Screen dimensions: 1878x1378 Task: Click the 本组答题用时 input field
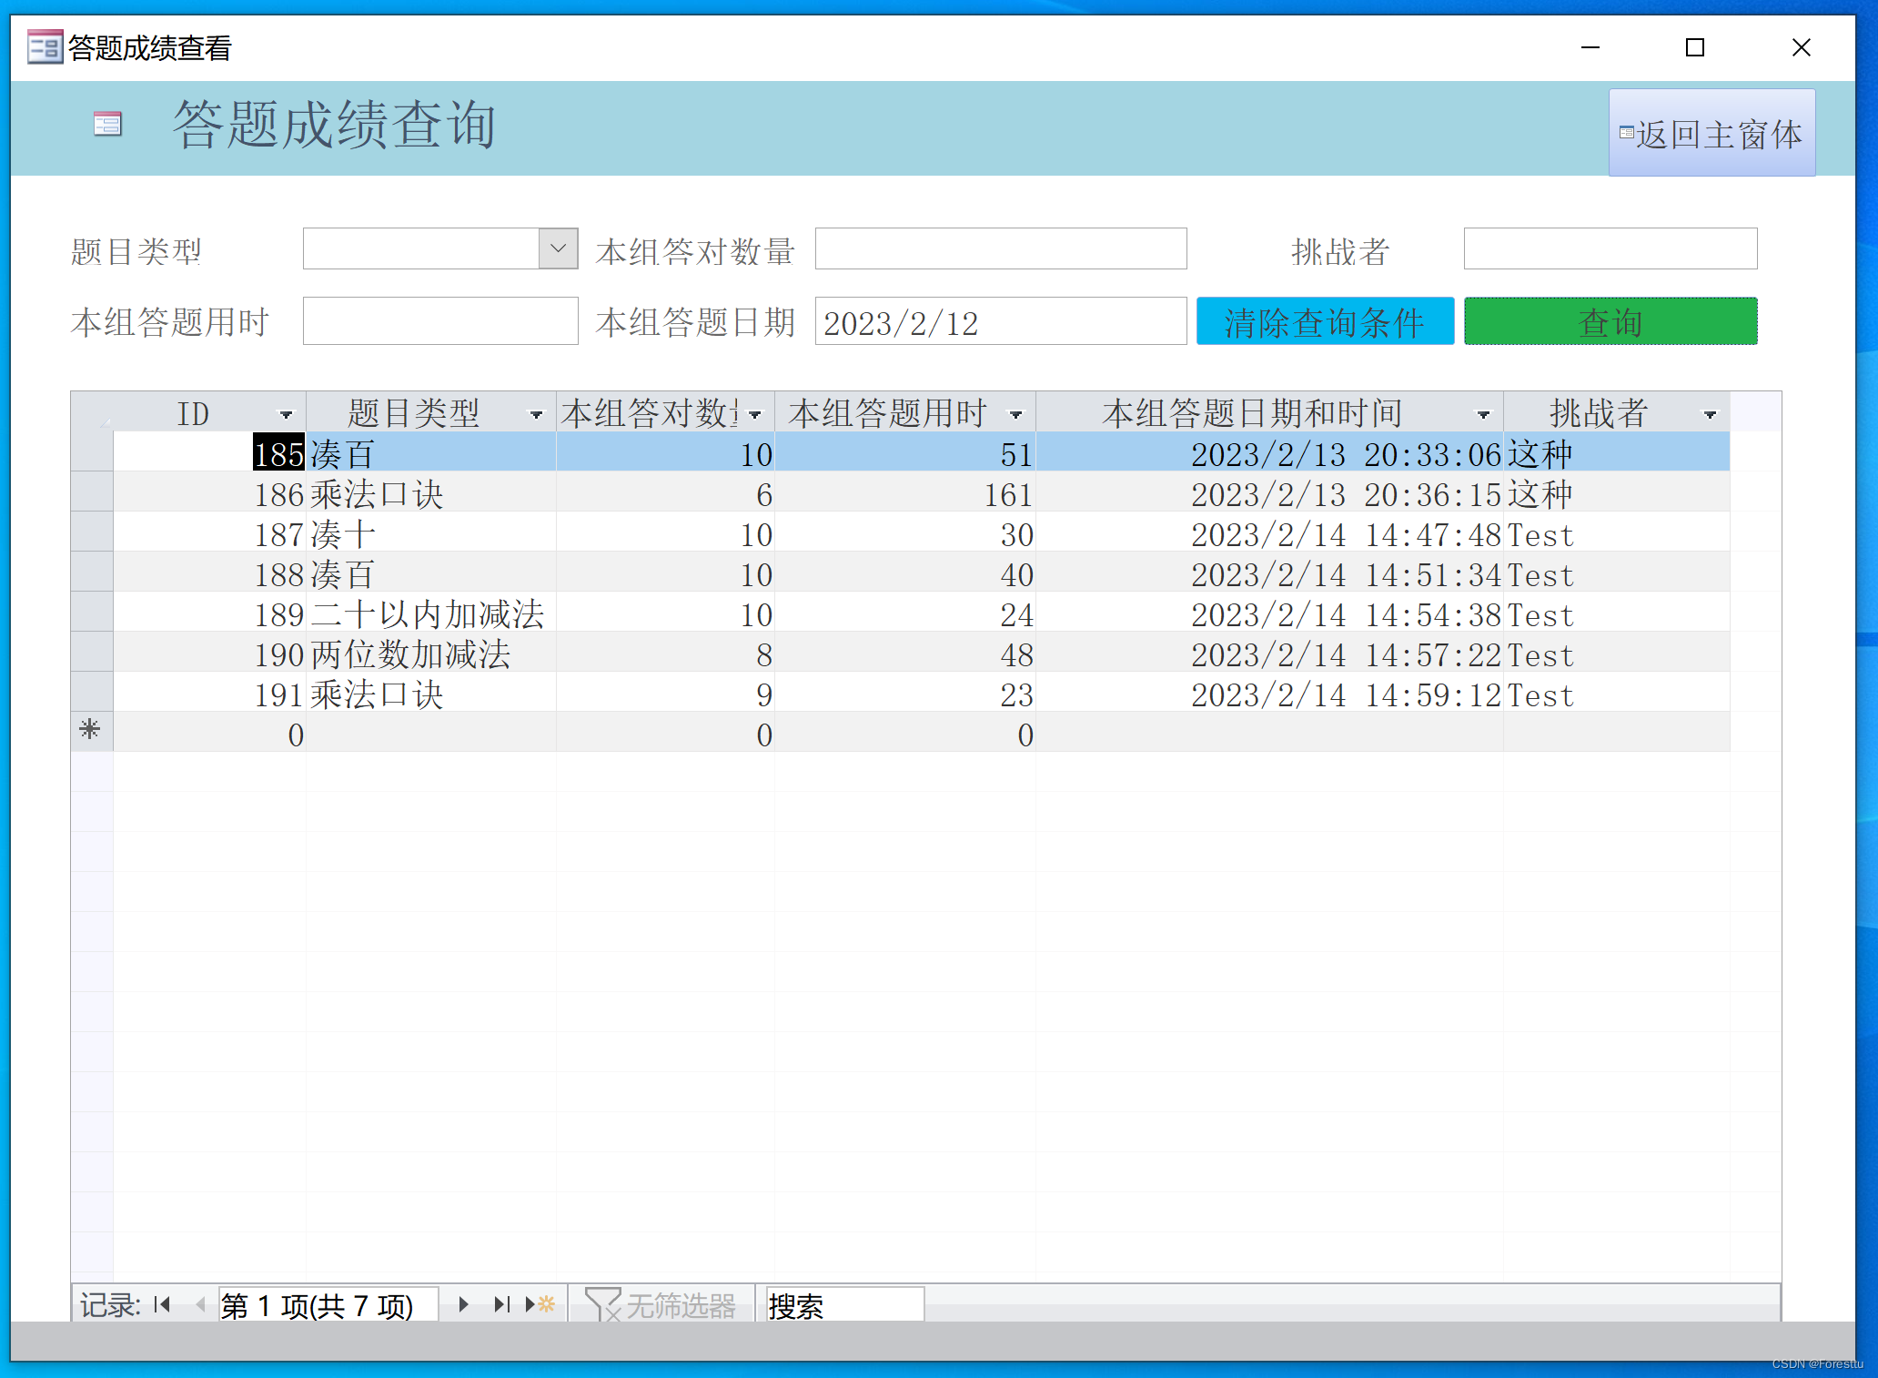pyautogui.click(x=440, y=320)
